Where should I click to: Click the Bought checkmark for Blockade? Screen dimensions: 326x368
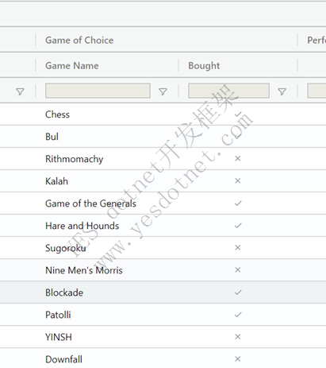coord(238,292)
